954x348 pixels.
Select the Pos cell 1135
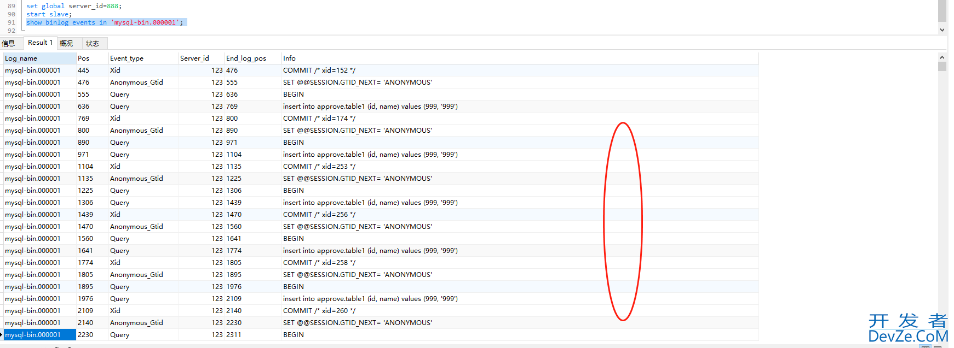[x=92, y=179]
